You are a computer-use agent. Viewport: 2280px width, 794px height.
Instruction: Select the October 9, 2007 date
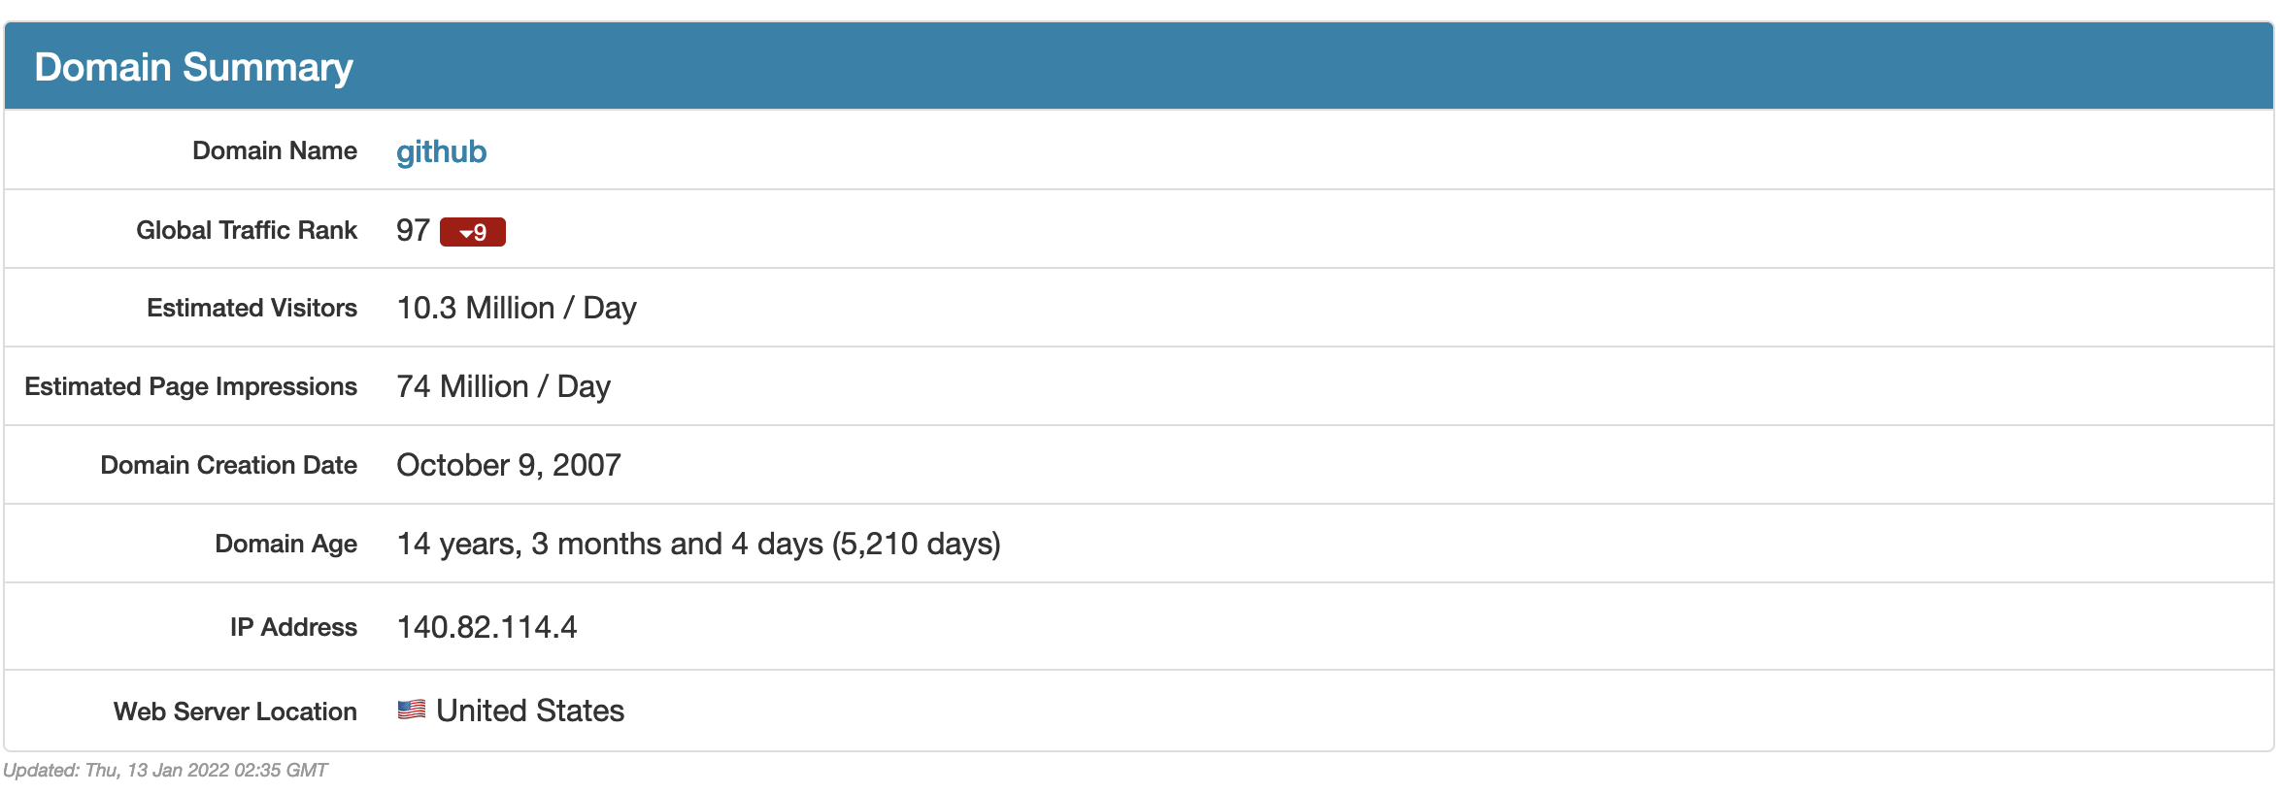509,465
